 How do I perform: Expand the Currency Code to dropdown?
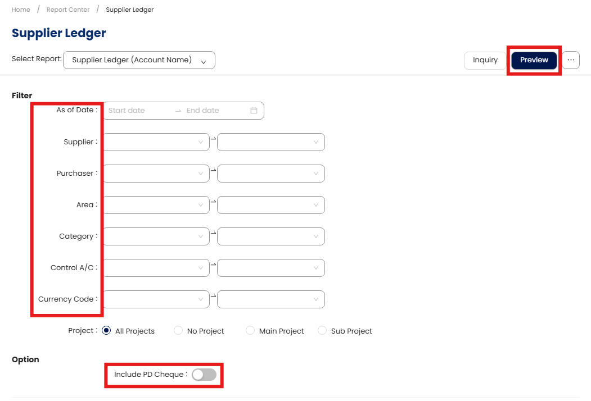[x=270, y=299]
